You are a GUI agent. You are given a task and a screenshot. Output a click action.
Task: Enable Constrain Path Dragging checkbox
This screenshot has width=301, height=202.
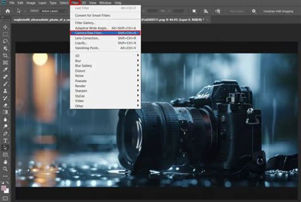261,11
